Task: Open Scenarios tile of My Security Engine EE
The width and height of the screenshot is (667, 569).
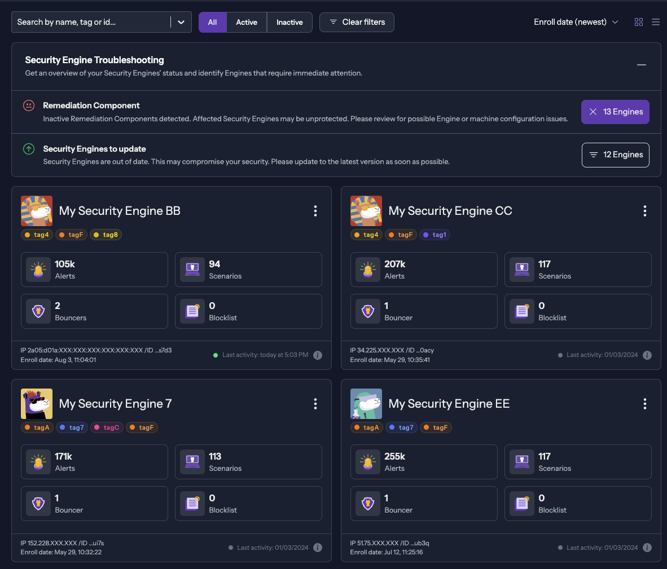Action: coord(578,462)
